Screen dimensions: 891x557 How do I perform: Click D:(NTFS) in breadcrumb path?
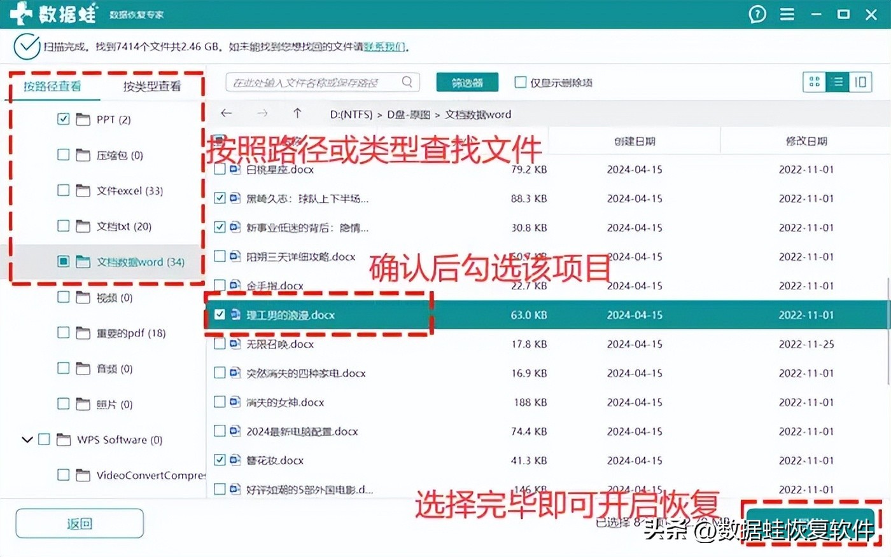(351, 114)
